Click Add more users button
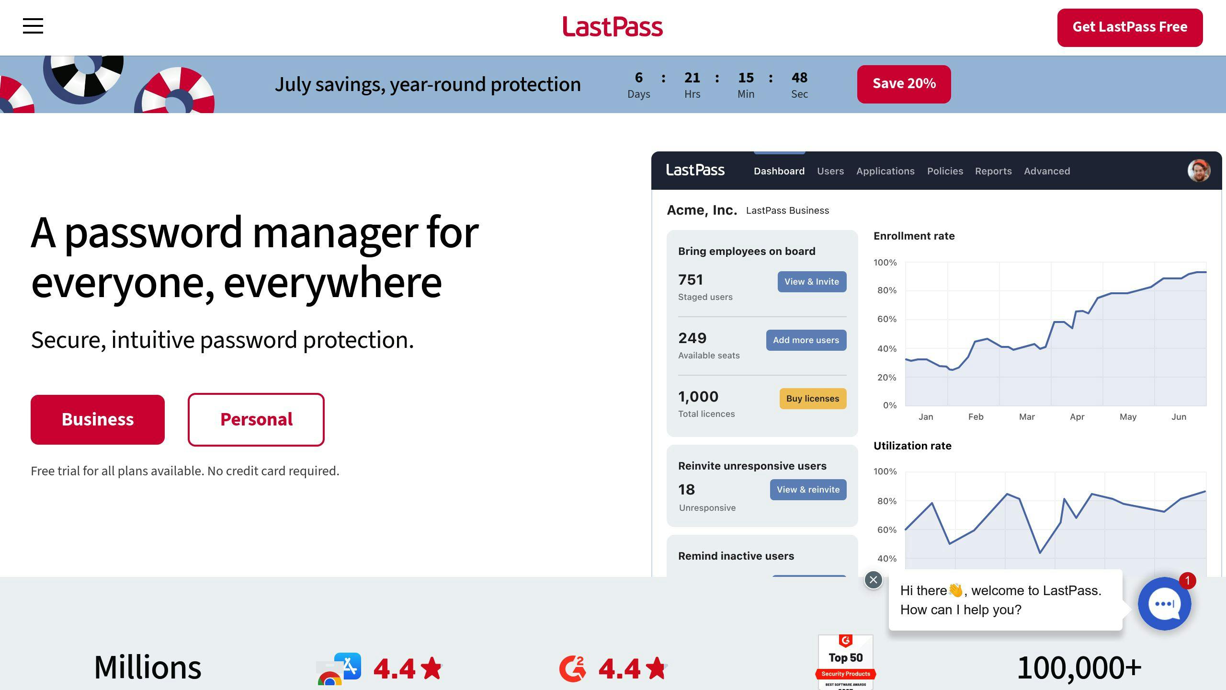 806,340
